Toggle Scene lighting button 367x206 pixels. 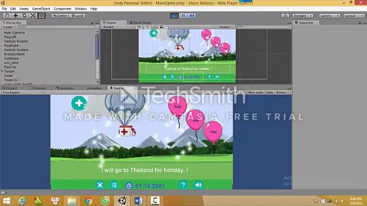click(x=147, y=27)
